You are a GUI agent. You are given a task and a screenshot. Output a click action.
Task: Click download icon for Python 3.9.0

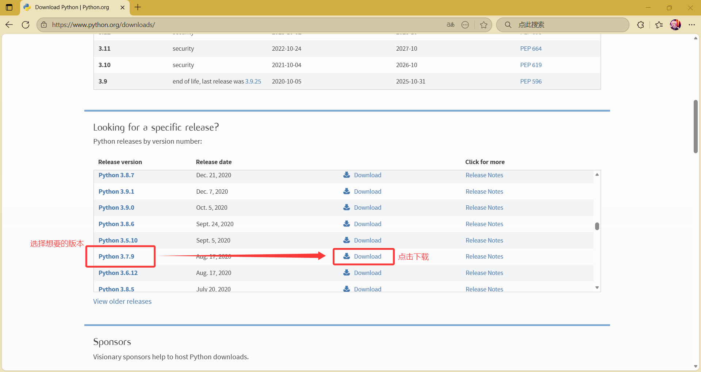pyautogui.click(x=346, y=207)
